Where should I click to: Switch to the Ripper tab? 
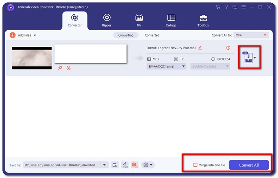107,20
